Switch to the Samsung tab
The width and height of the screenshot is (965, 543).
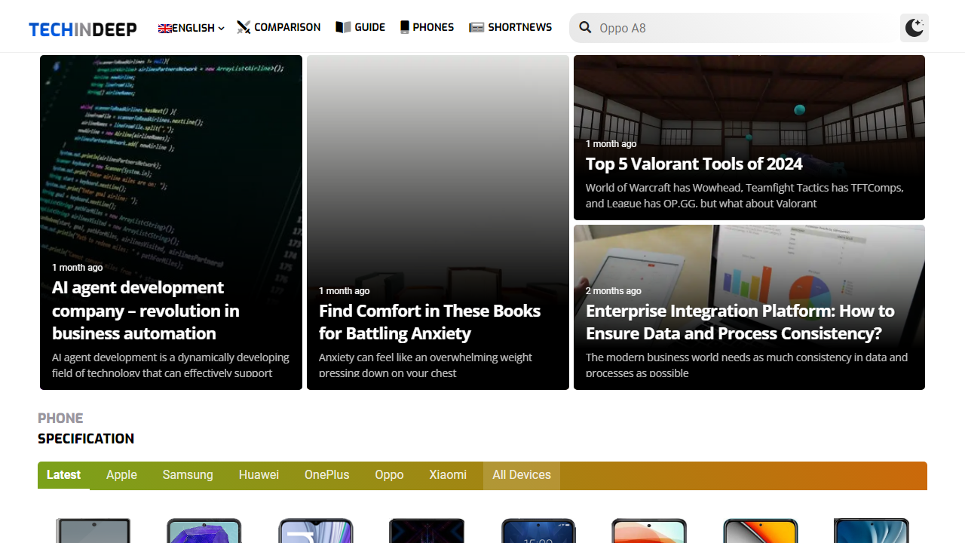(x=188, y=475)
